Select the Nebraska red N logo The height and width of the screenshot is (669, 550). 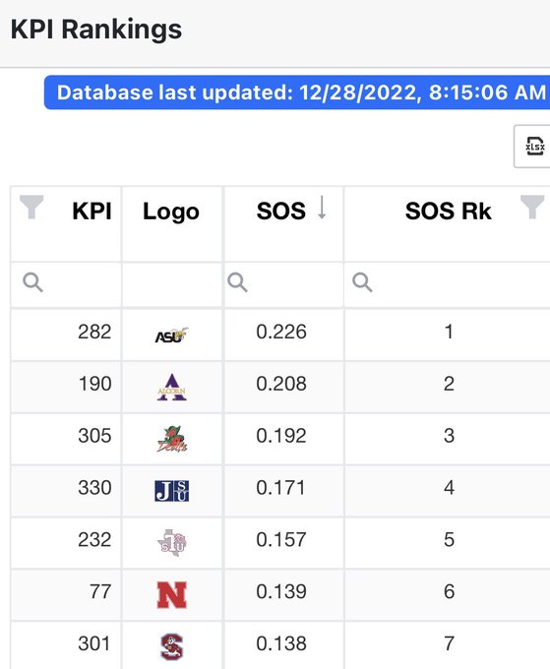(171, 595)
